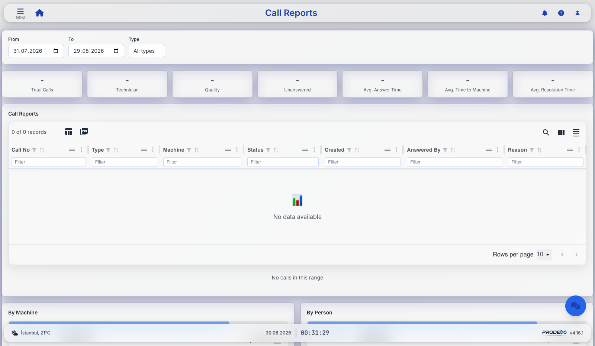
Task: Change Rows per page value 10
Action: [544, 254]
